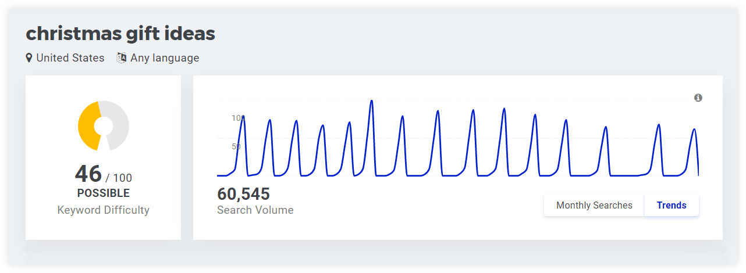Click the Any language label

pyautogui.click(x=165, y=58)
